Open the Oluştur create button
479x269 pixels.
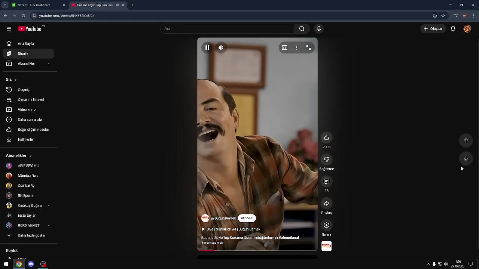pyautogui.click(x=433, y=29)
